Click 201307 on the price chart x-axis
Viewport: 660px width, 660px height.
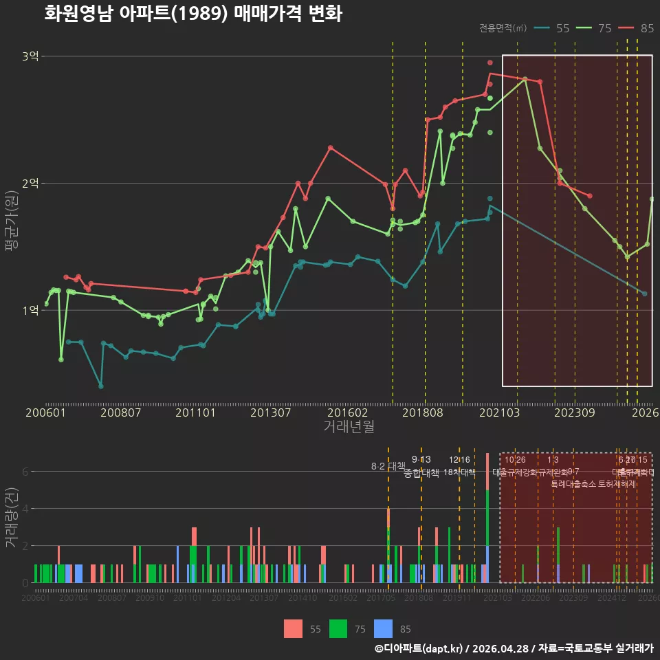point(271,412)
